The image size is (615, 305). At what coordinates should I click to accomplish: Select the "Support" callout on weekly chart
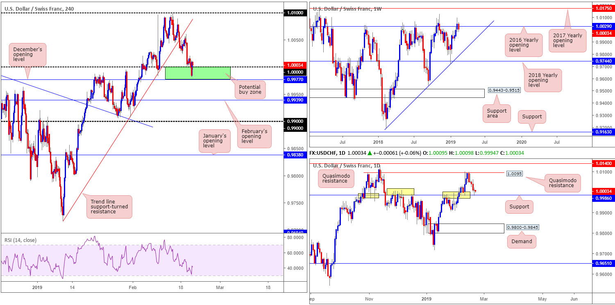(x=532, y=117)
